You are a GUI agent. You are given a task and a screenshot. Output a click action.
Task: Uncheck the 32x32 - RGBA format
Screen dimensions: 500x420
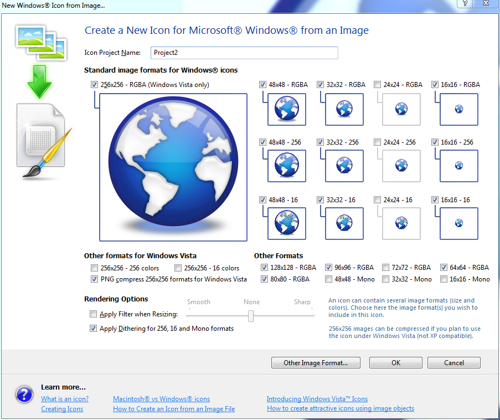coord(320,85)
